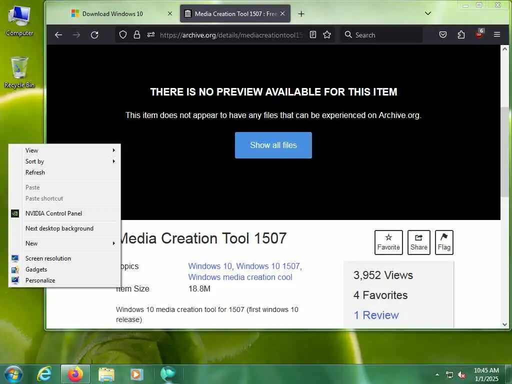Click the Media Creation Tool 1507 heading
The height and width of the screenshot is (384, 512).
pos(203,238)
